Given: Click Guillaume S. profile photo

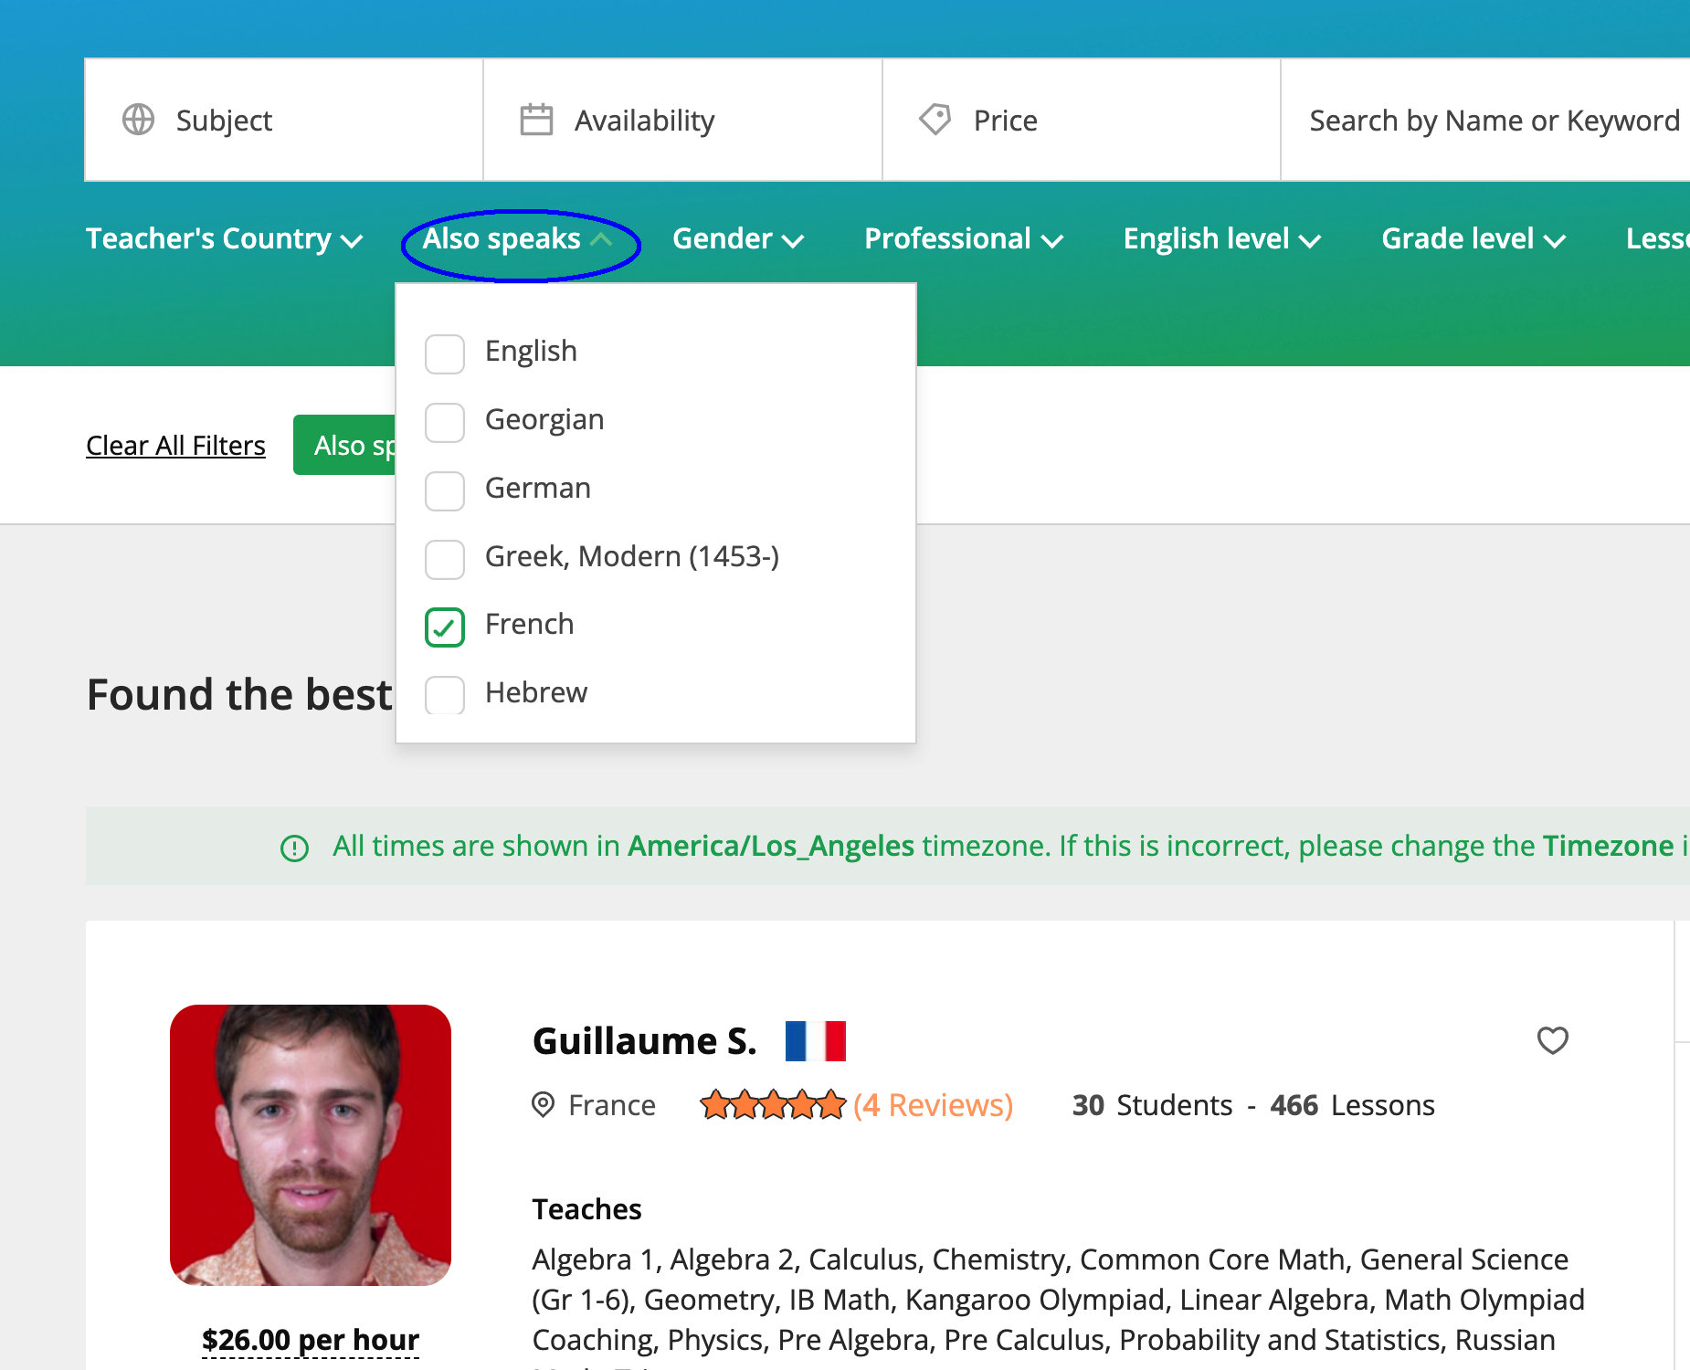Looking at the screenshot, I should (311, 1144).
